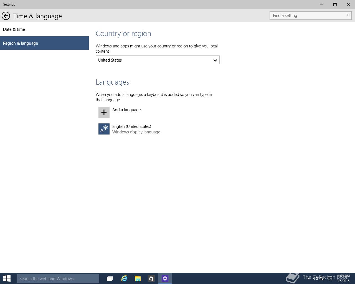Go back using the back arrow icon
355x284 pixels.
tap(6, 16)
